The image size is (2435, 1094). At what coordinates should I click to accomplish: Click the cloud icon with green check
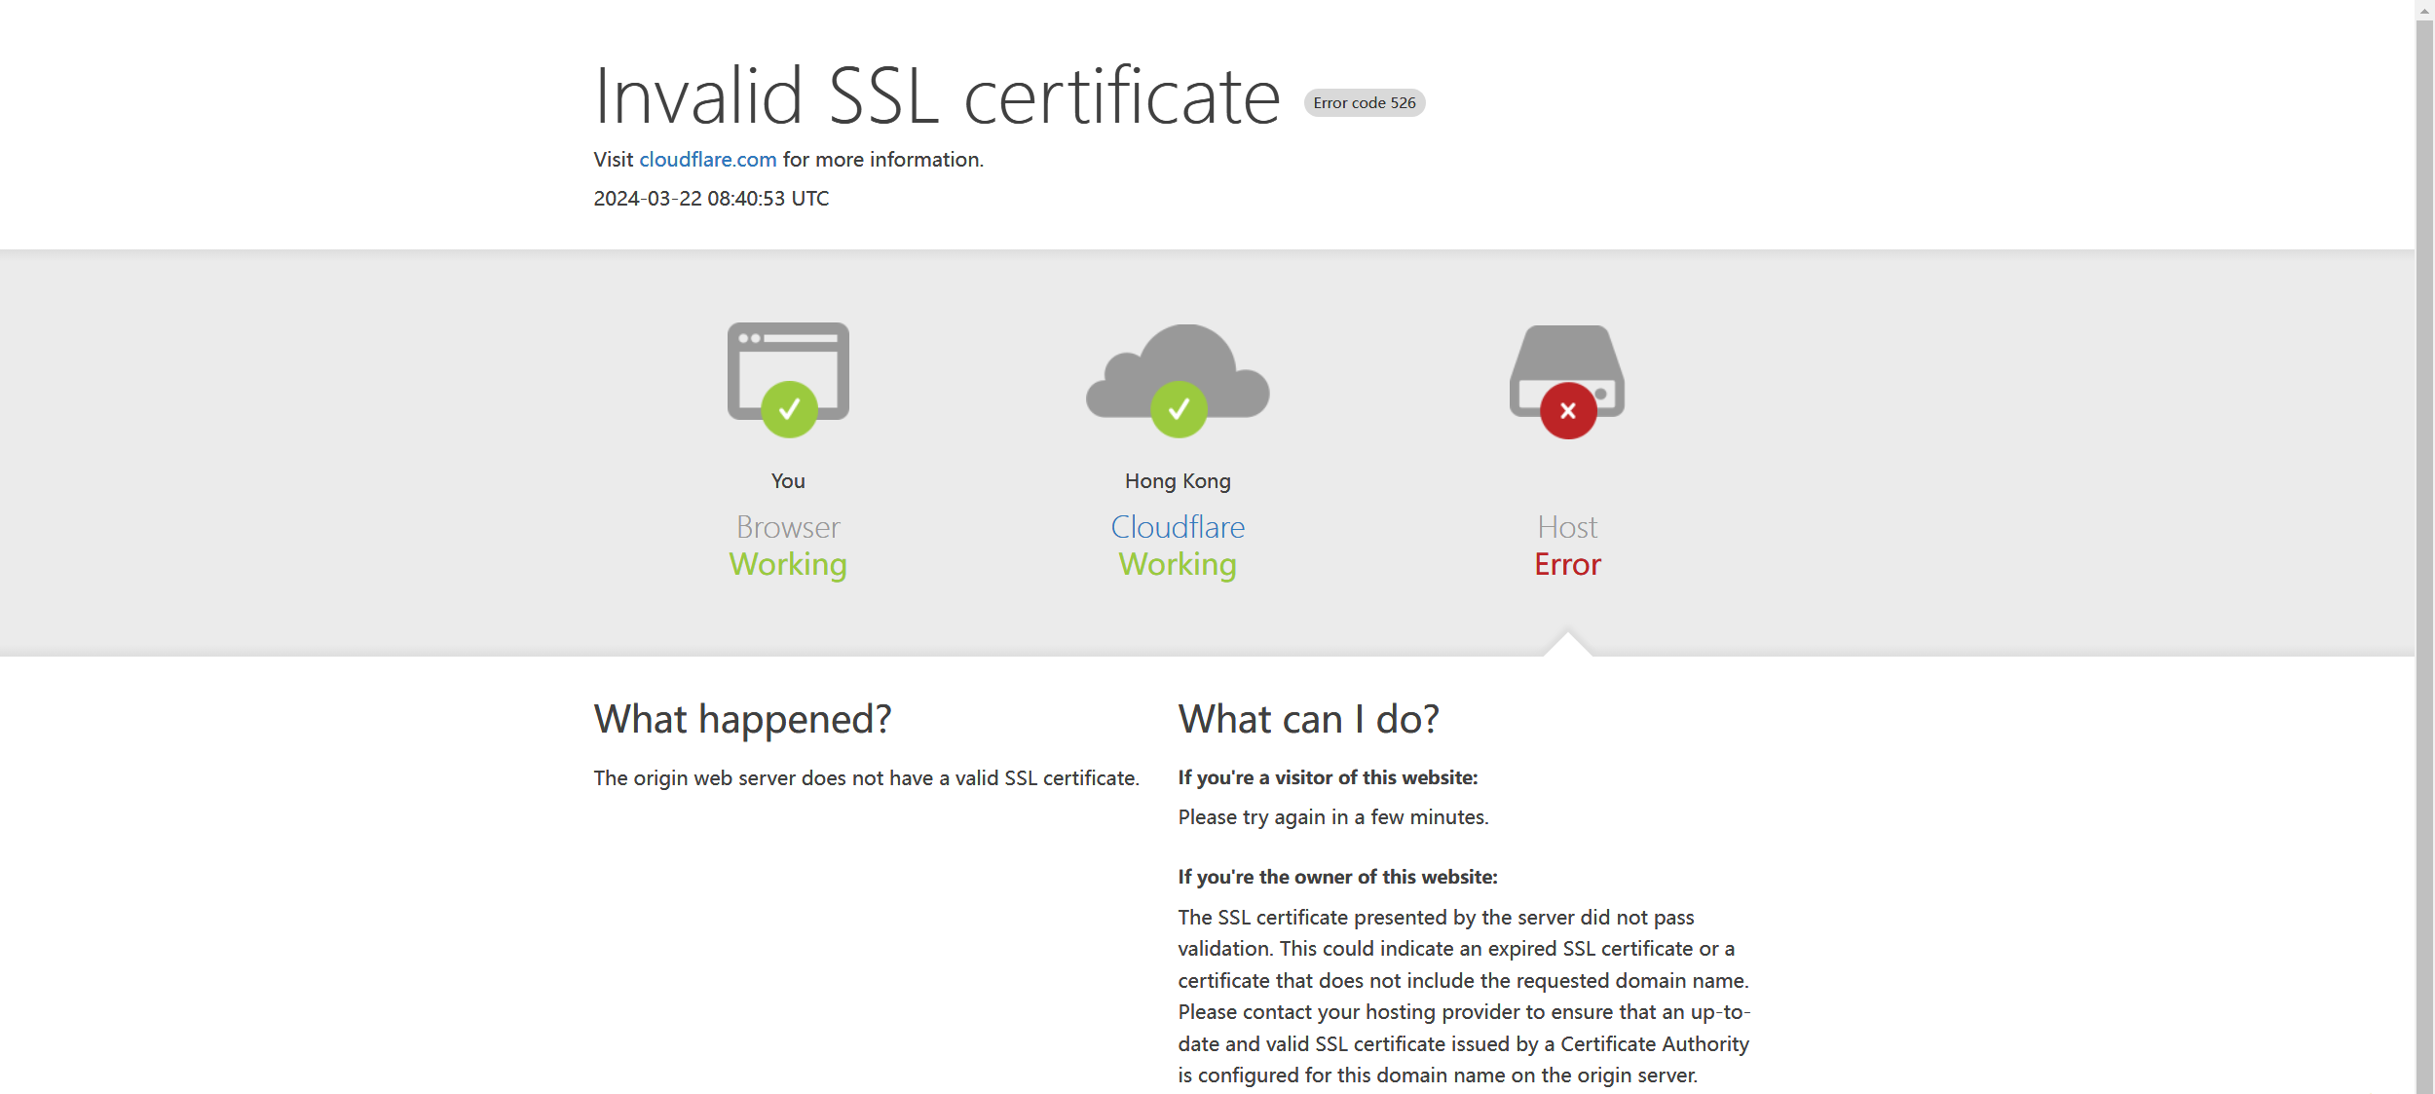(x=1178, y=380)
